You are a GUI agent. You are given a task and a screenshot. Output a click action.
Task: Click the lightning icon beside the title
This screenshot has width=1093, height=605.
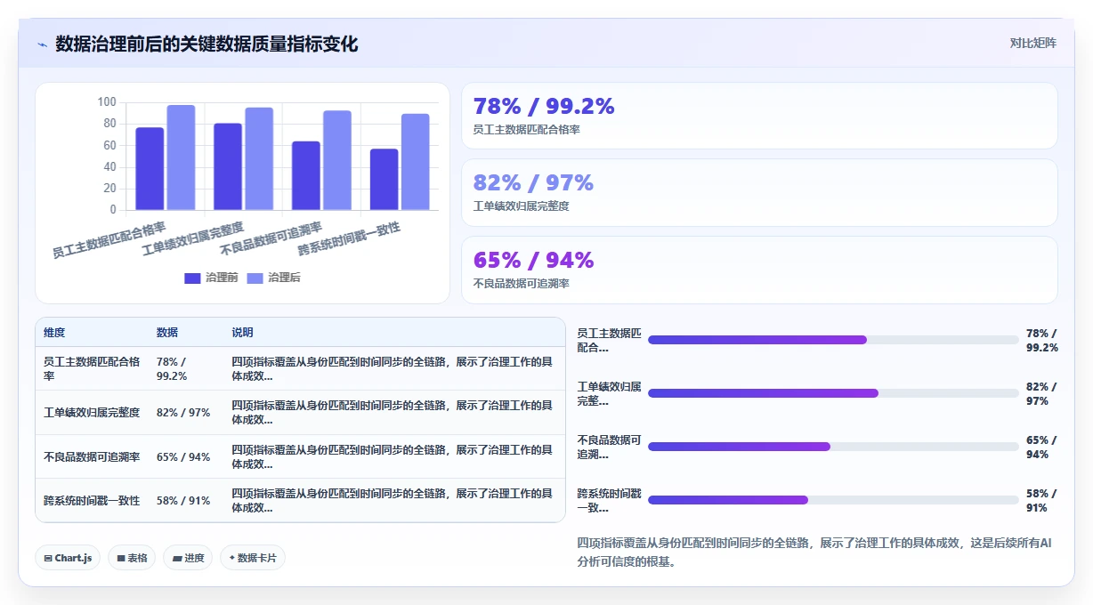click(x=42, y=44)
